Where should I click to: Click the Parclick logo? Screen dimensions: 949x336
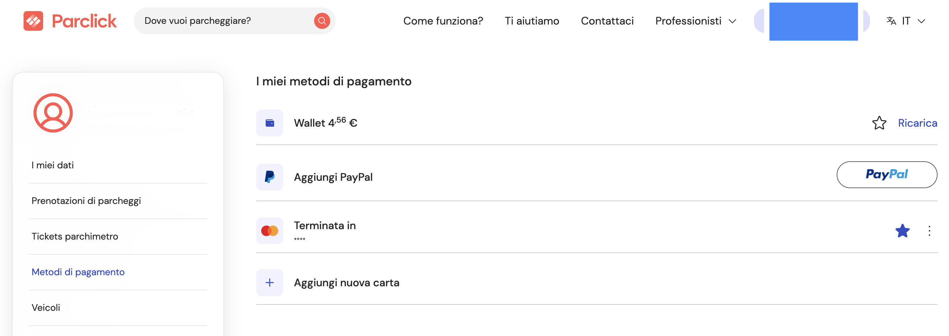[70, 21]
